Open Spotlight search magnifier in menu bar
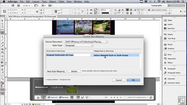Viewport: 187px width, 105px height. pyautogui.click(x=183, y=1)
